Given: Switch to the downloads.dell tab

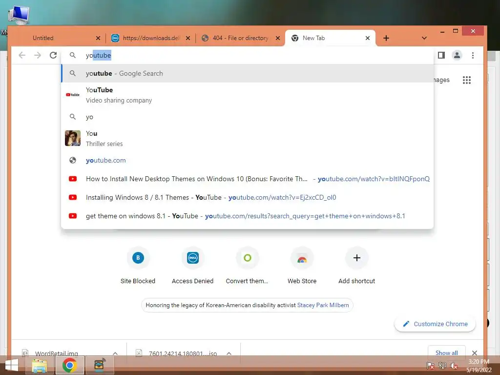Looking at the screenshot, I should tap(151, 38).
